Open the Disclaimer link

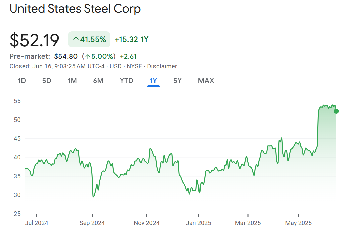162,66
